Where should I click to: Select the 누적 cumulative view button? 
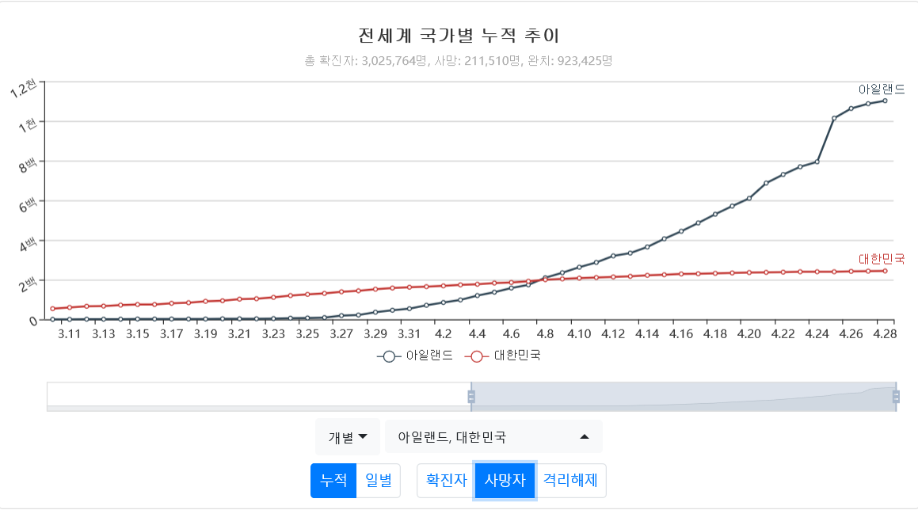click(x=333, y=480)
